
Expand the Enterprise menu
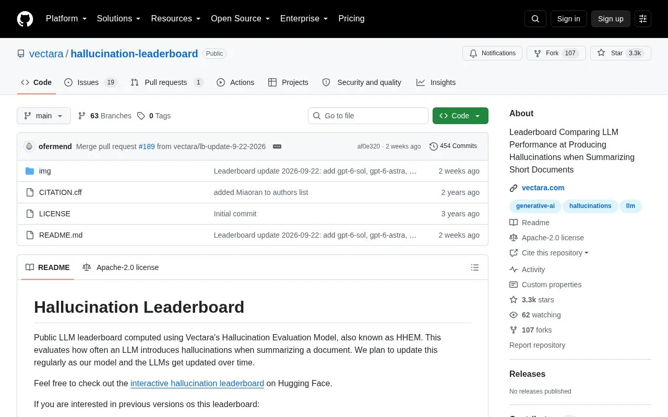click(x=304, y=19)
